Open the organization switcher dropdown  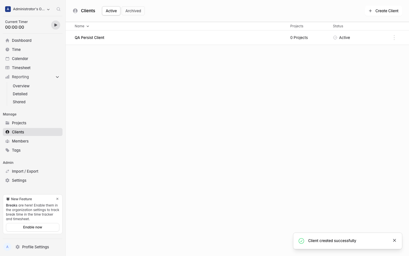click(x=28, y=9)
